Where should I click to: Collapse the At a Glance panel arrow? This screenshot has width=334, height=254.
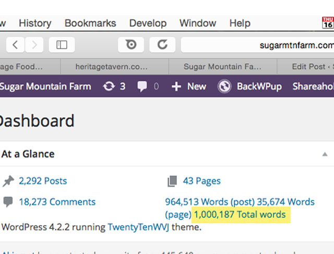coord(325,154)
